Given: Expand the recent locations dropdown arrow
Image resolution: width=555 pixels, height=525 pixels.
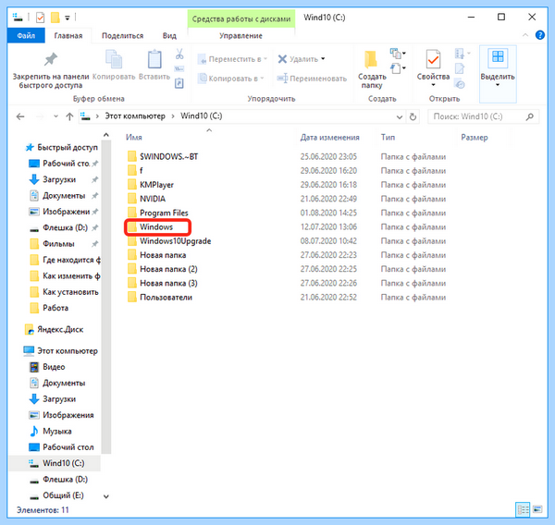Looking at the screenshot, I should (x=55, y=116).
